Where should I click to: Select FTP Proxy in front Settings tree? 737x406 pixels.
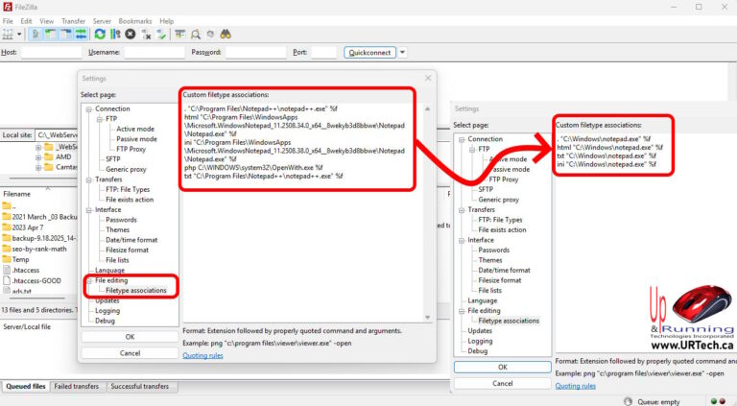click(x=131, y=149)
